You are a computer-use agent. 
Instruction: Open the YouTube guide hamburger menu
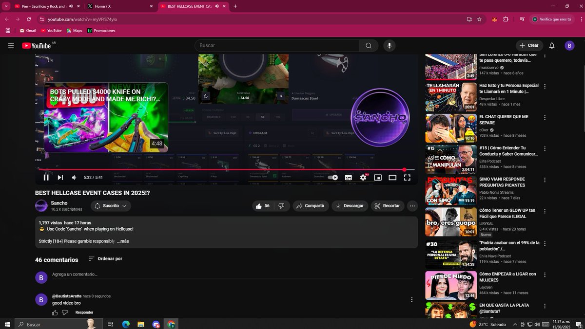click(x=11, y=45)
